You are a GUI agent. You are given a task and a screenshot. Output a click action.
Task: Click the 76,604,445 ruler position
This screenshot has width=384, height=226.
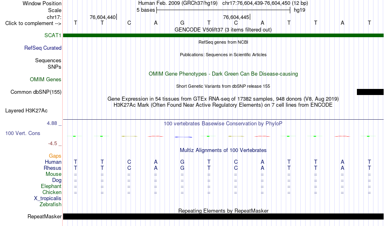pos(236,17)
